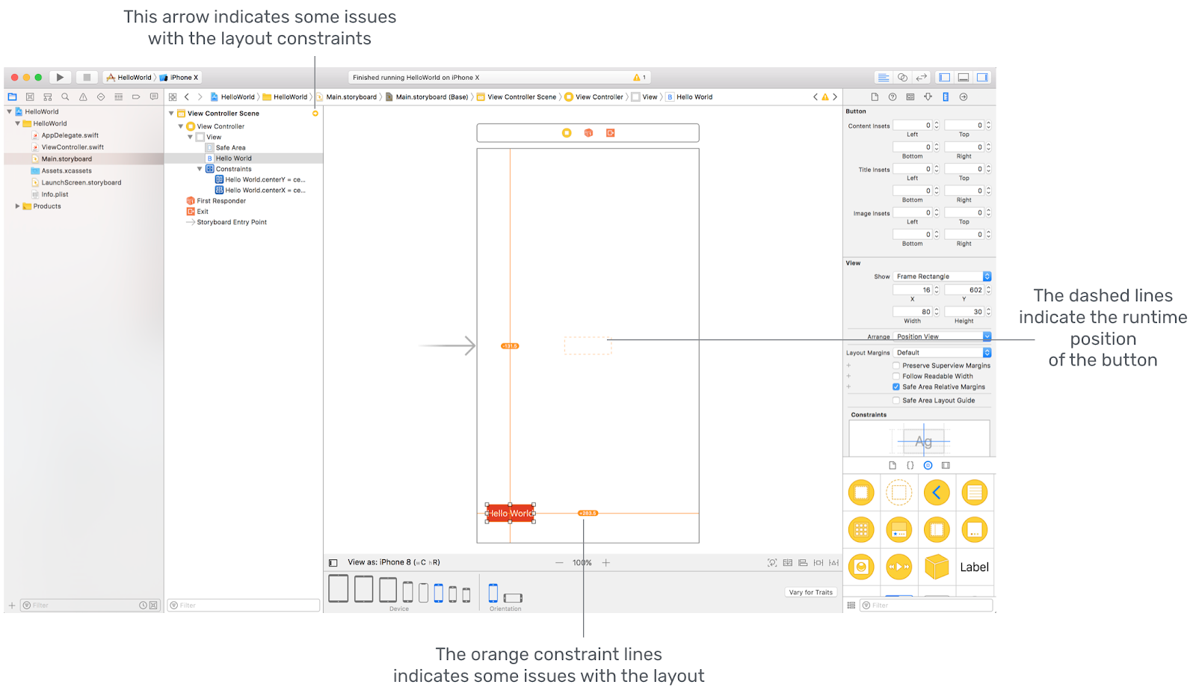The height and width of the screenshot is (693, 1196).
Task: Hide the utilities inspector pane
Action: pyautogui.click(x=982, y=77)
